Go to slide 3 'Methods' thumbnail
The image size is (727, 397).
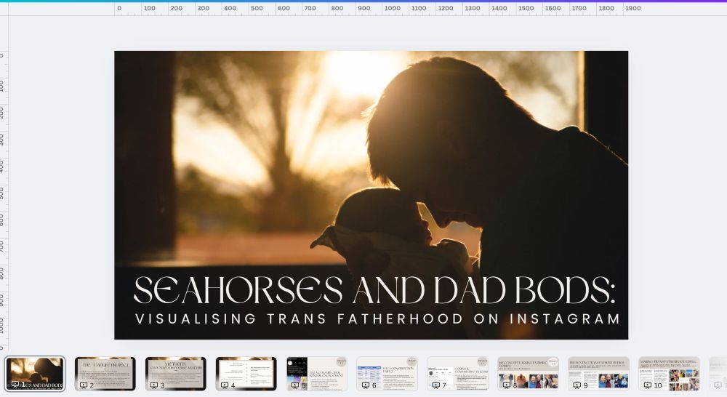(x=176, y=374)
